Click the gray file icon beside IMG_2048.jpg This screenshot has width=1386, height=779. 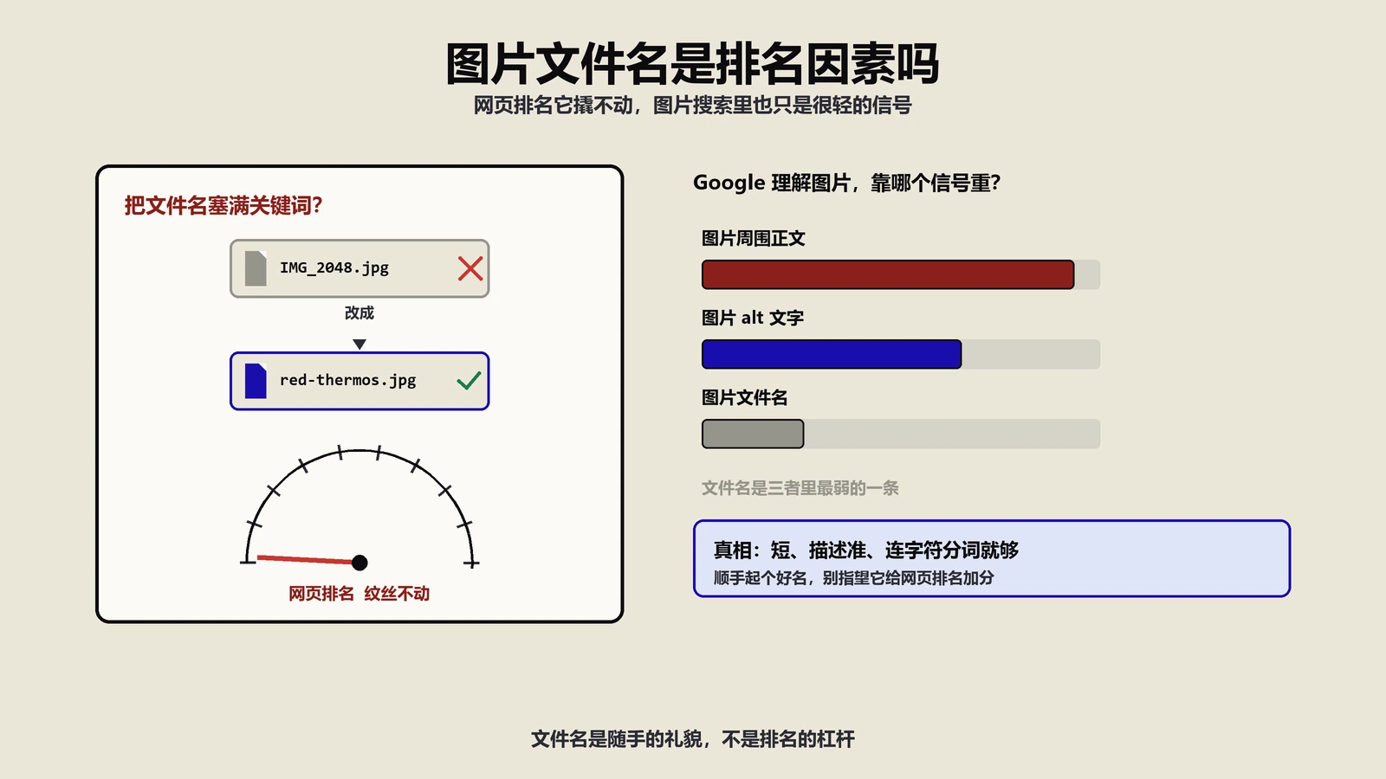[x=256, y=268]
